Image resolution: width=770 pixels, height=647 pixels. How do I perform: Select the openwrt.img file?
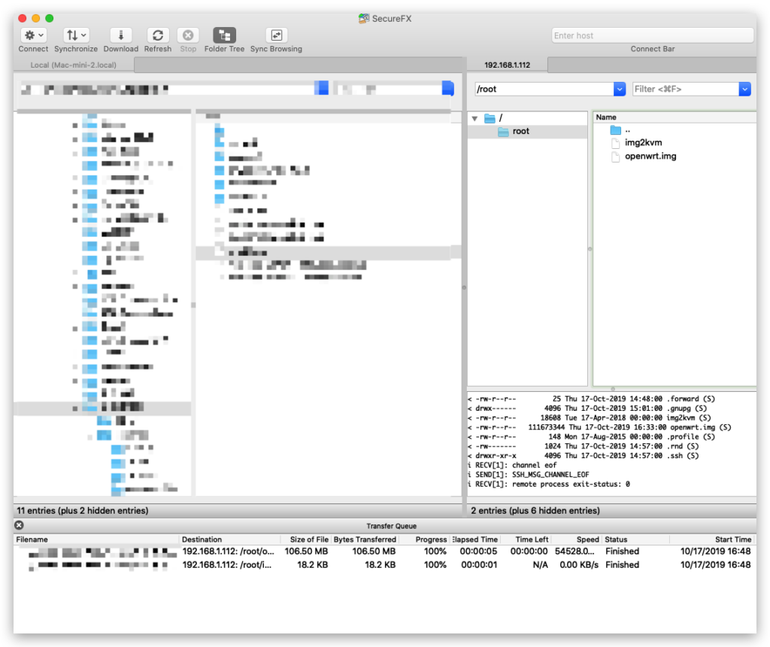pyautogui.click(x=650, y=156)
